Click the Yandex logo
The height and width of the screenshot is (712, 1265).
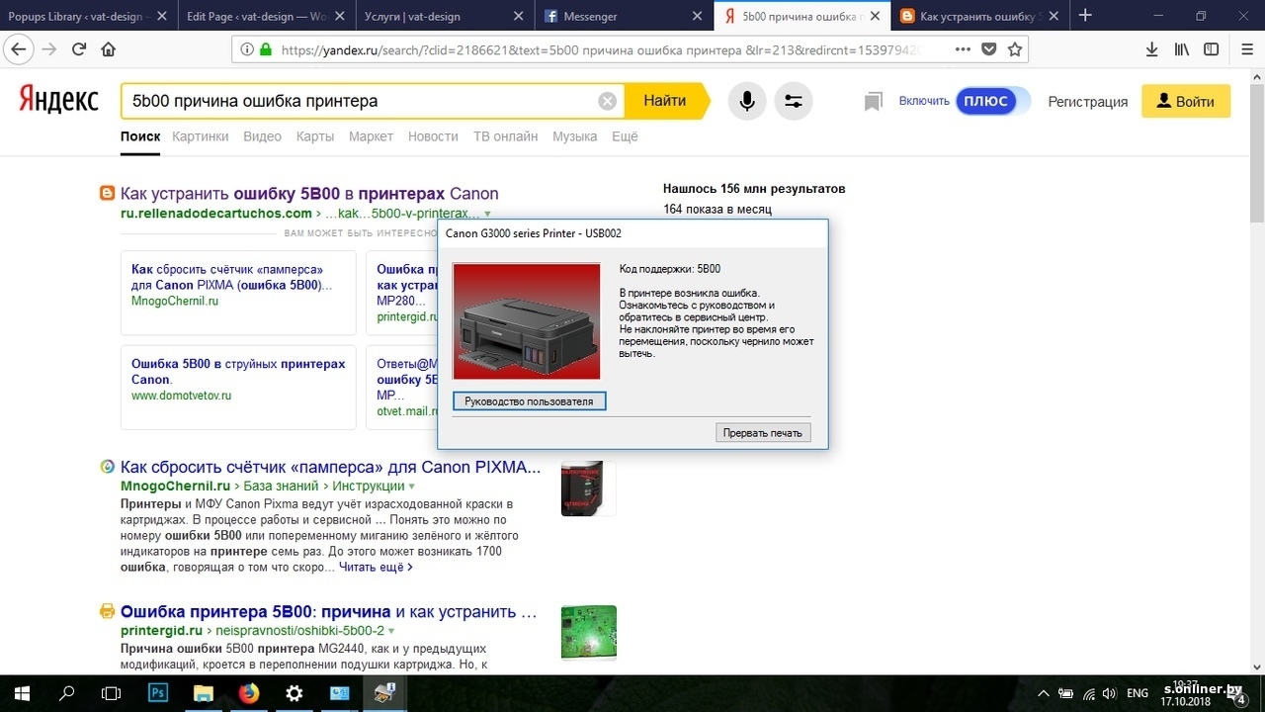[58, 100]
